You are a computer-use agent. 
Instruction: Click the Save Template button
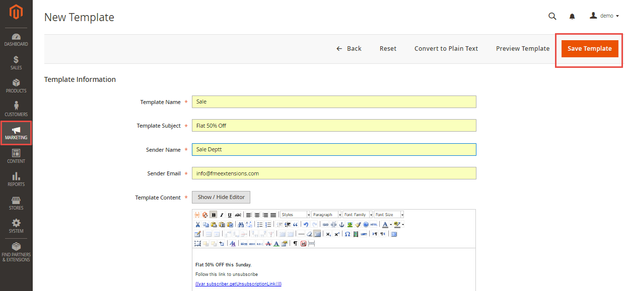(x=589, y=49)
